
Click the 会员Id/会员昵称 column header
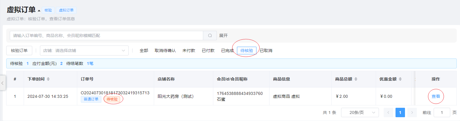pos(232,79)
